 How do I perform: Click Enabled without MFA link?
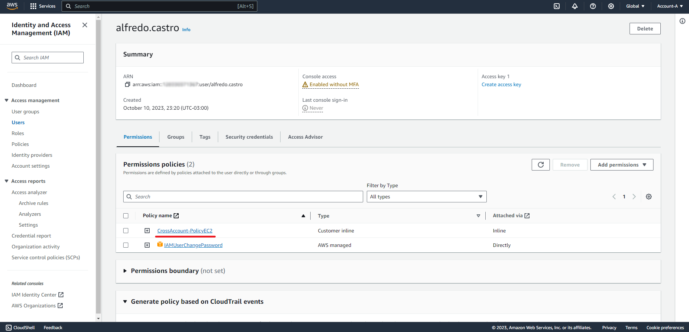point(334,84)
